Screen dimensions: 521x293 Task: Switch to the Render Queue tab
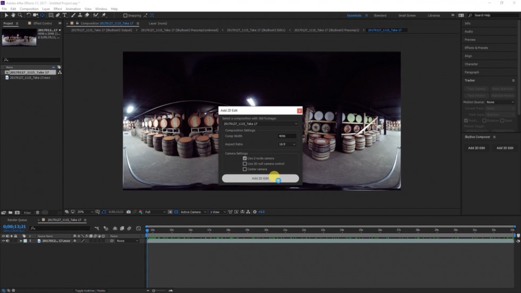pyautogui.click(x=16, y=220)
